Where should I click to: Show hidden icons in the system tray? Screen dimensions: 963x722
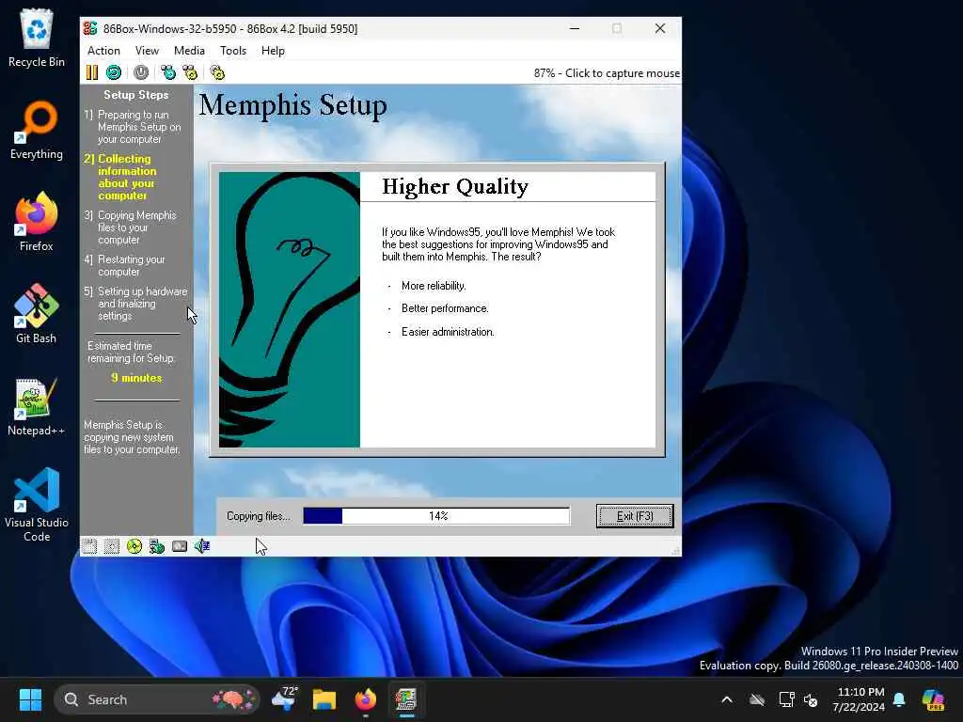click(x=727, y=699)
